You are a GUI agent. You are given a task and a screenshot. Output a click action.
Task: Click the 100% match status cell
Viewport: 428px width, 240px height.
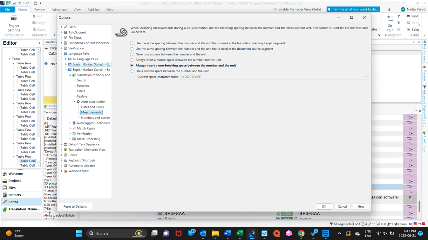286,214
